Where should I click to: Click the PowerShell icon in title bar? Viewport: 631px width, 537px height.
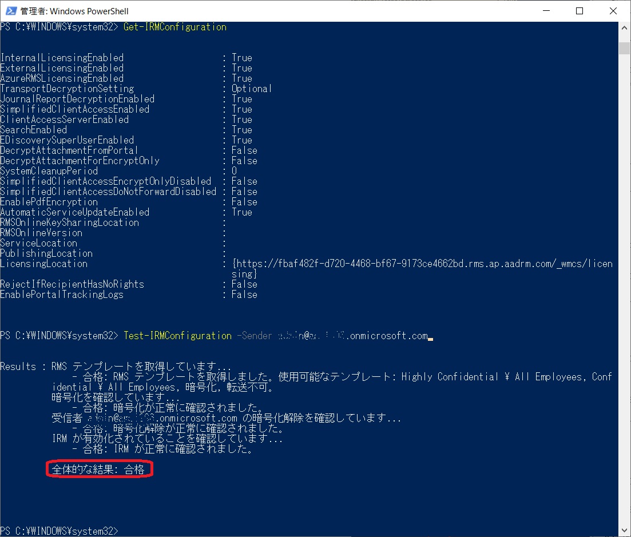[x=11, y=11]
